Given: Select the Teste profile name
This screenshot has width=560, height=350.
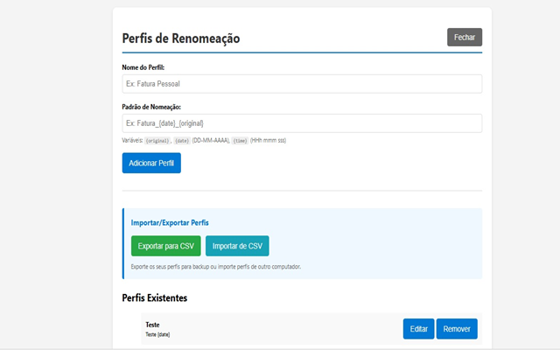Looking at the screenshot, I should tap(152, 325).
